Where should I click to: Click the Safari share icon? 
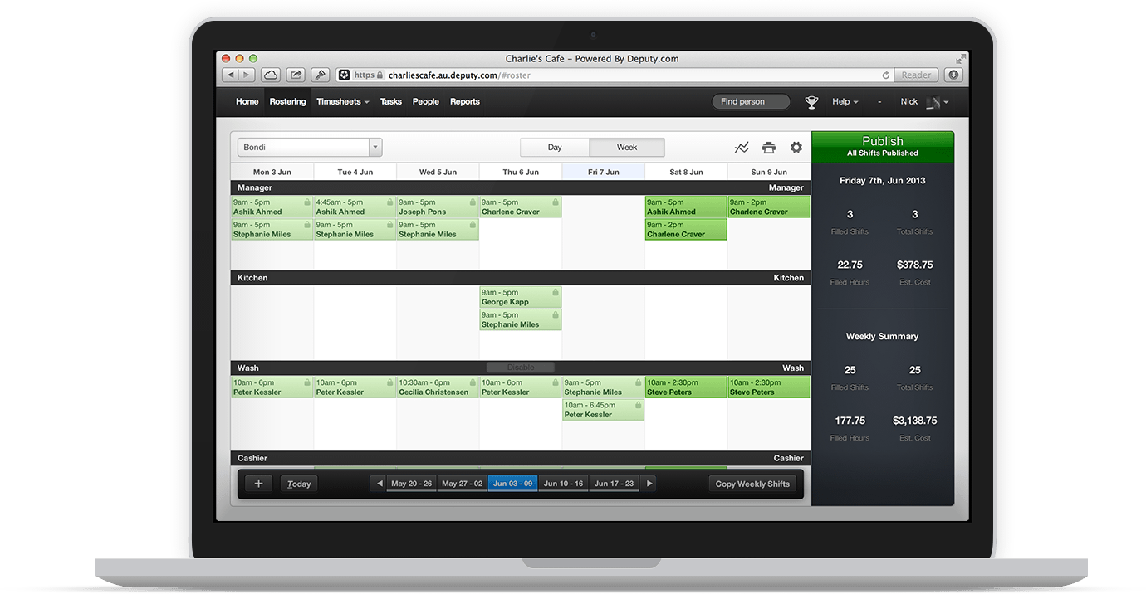[296, 75]
